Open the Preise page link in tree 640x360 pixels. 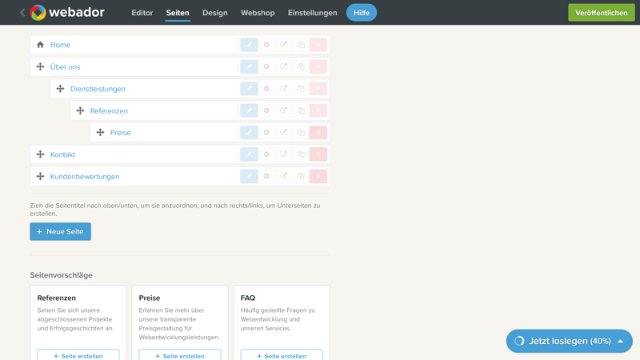120,133
